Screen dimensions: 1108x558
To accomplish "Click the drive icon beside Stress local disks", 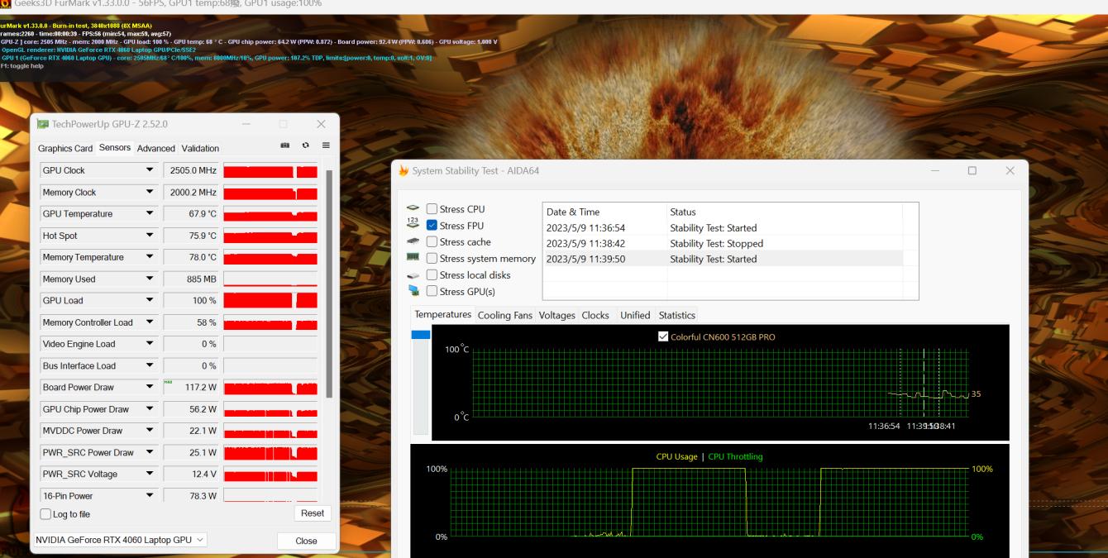I will [413, 274].
